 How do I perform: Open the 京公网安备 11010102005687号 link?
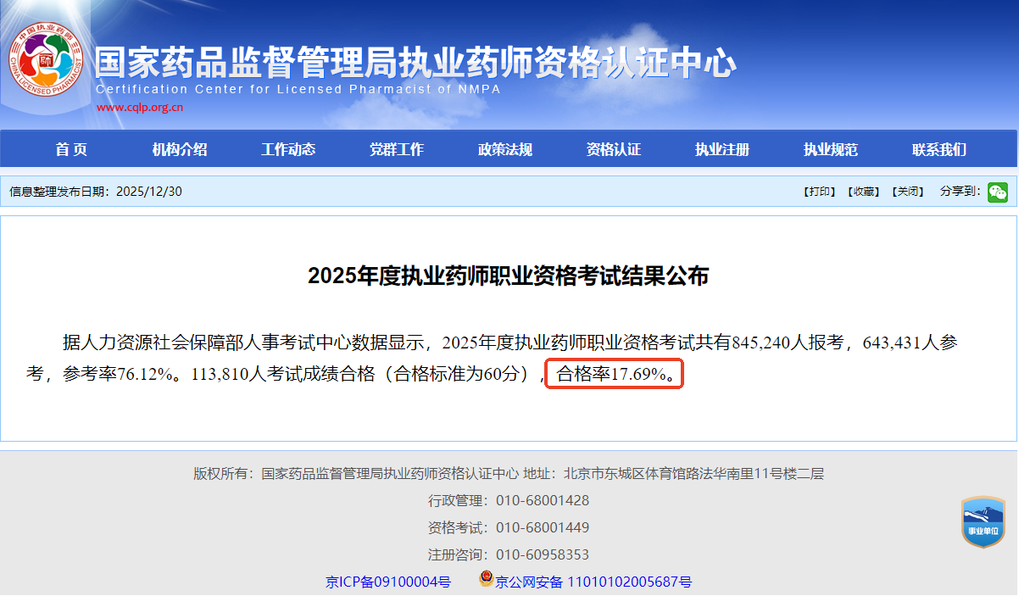pyautogui.click(x=593, y=582)
